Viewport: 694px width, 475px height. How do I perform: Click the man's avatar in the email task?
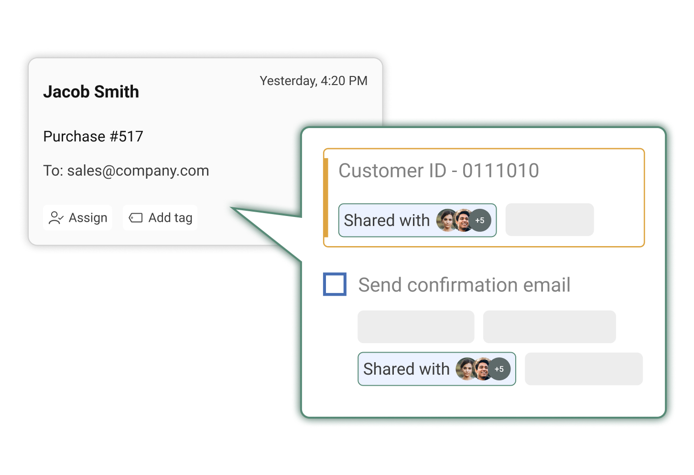point(482,369)
